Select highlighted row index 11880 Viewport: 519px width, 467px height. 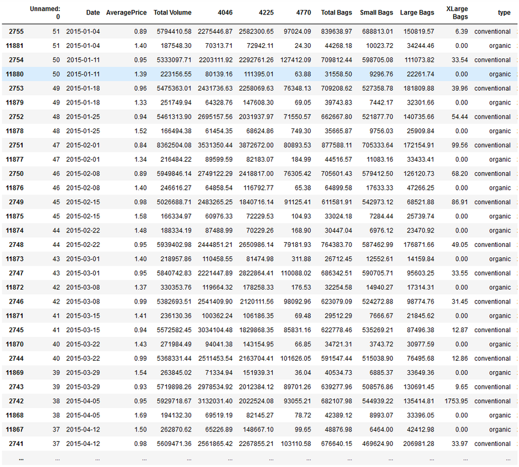[x=15, y=74]
